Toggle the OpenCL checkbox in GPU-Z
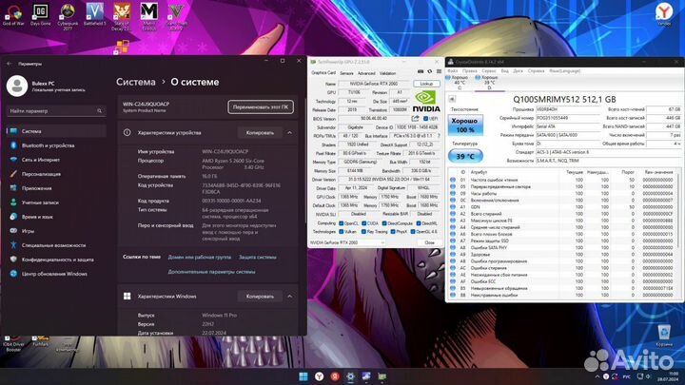The image size is (685, 385). [342, 223]
